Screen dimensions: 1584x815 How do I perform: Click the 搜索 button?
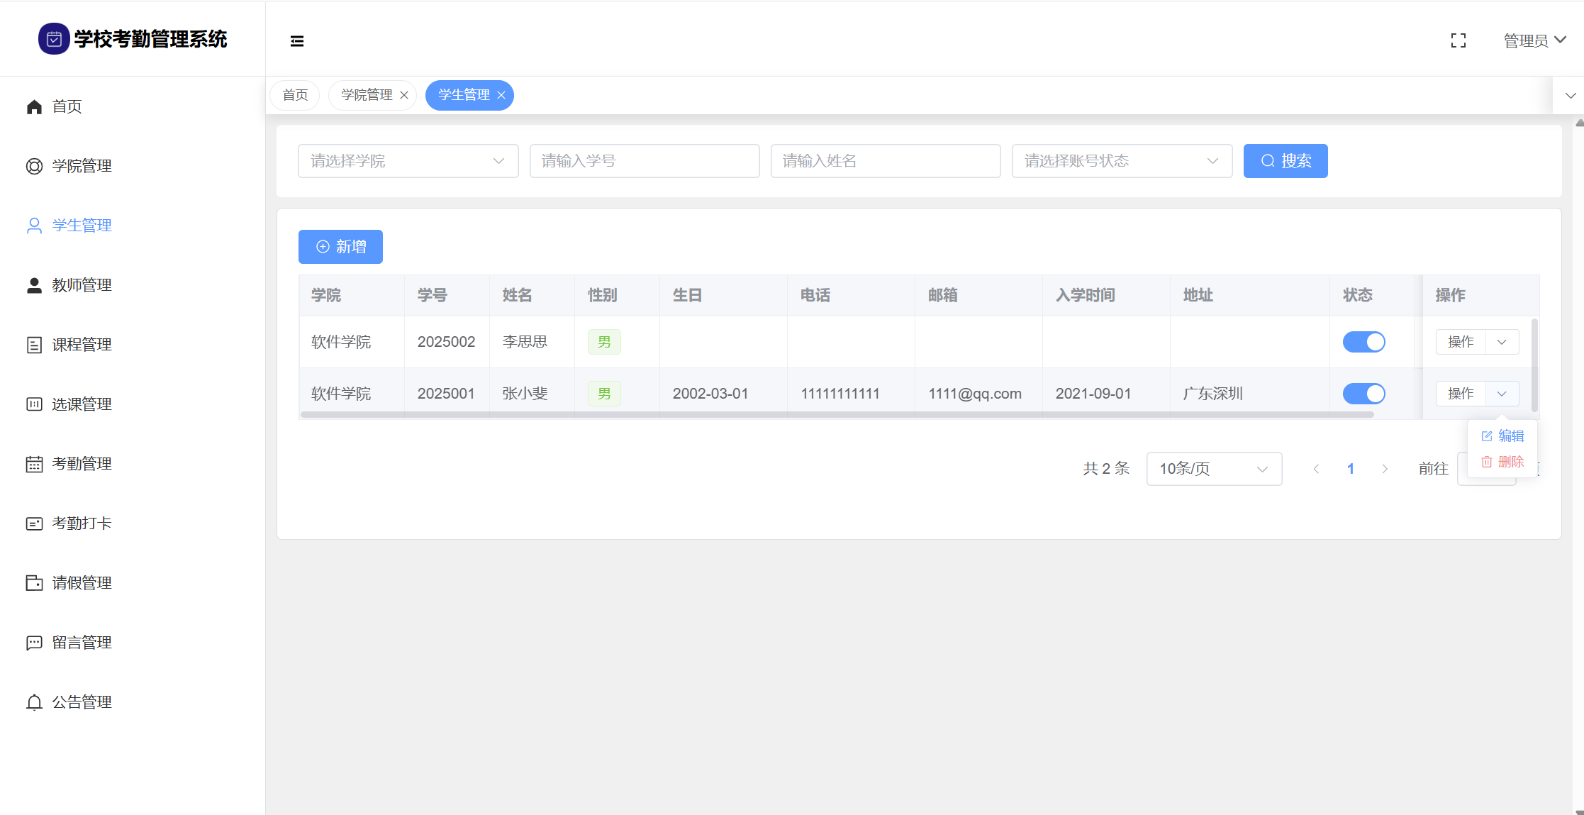click(1285, 161)
